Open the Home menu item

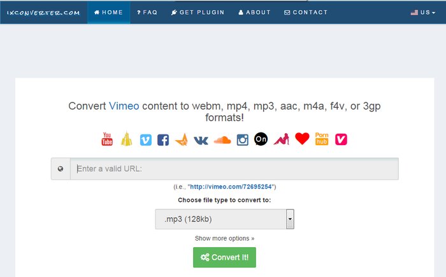click(x=109, y=12)
